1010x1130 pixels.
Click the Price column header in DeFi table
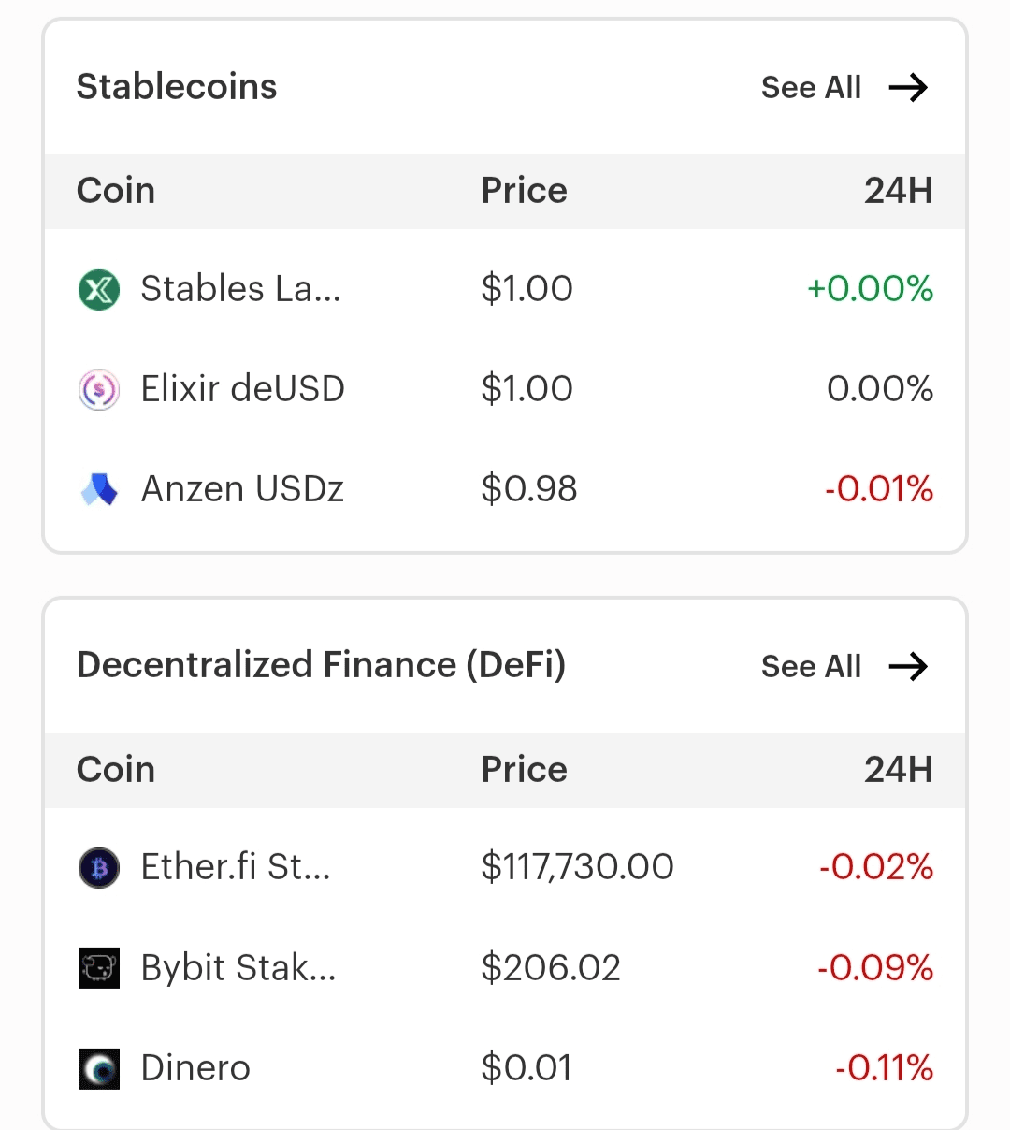[524, 770]
